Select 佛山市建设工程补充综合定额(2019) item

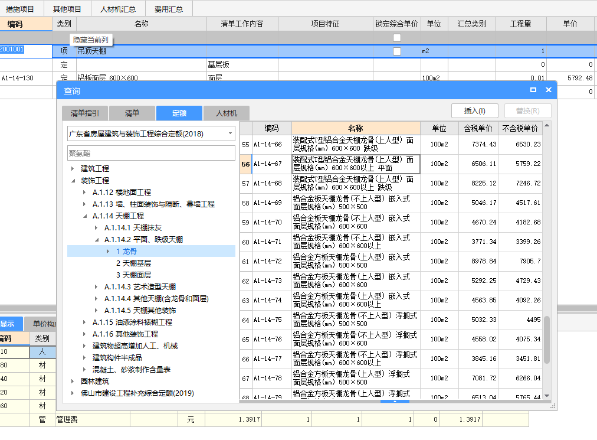coord(137,393)
